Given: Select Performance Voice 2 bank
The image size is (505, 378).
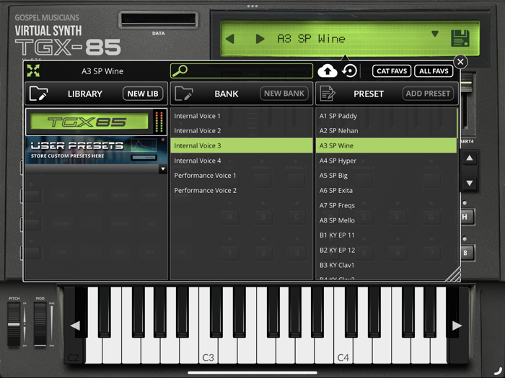Looking at the screenshot, I should [242, 191].
